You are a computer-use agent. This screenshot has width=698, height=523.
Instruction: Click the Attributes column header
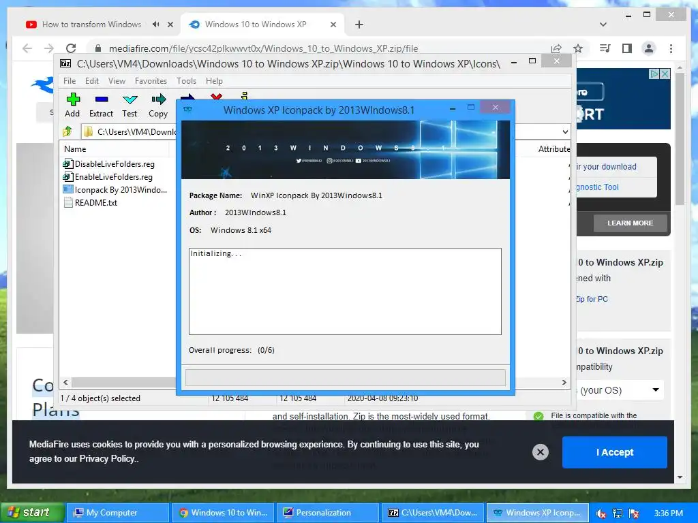[x=553, y=149]
